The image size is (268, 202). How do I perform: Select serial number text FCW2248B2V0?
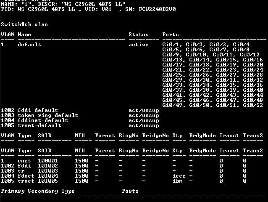(157, 9)
